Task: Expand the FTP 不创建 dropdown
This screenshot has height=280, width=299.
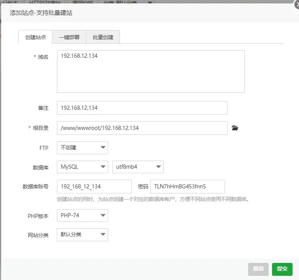Action: [82, 148]
